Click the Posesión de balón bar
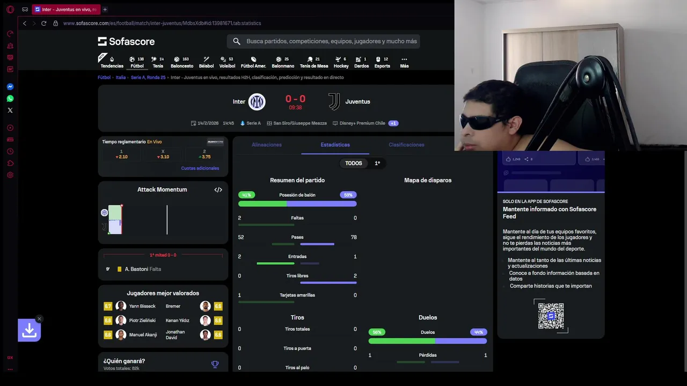This screenshot has height=386, width=687. 297,204
